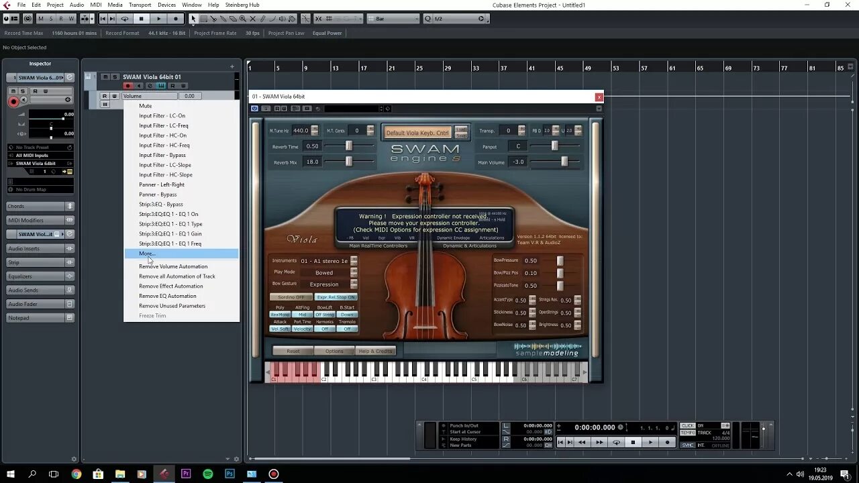Open Google Chrome from the taskbar
This screenshot has width=859, height=483.
click(77, 474)
